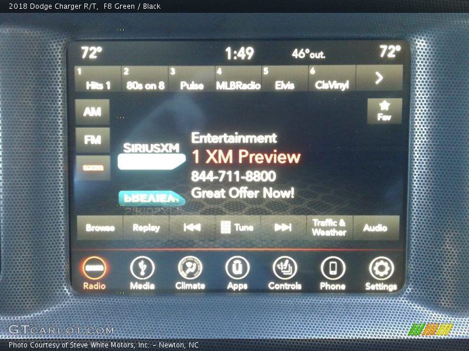Image resolution: width=469 pixels, height=351 pixels.
Task: Select preset 4 MLBRadio
Action: point(237,78)
